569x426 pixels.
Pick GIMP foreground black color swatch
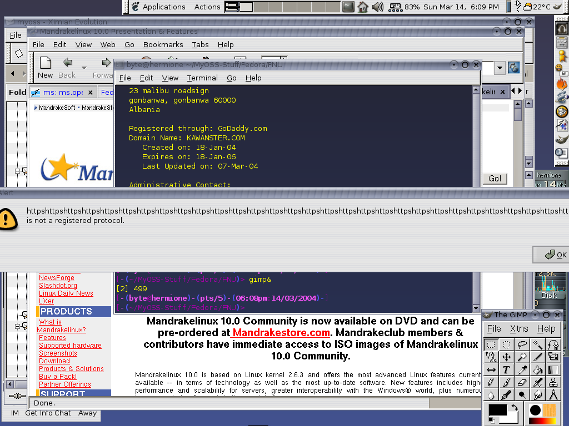click(x=497, y=410)
